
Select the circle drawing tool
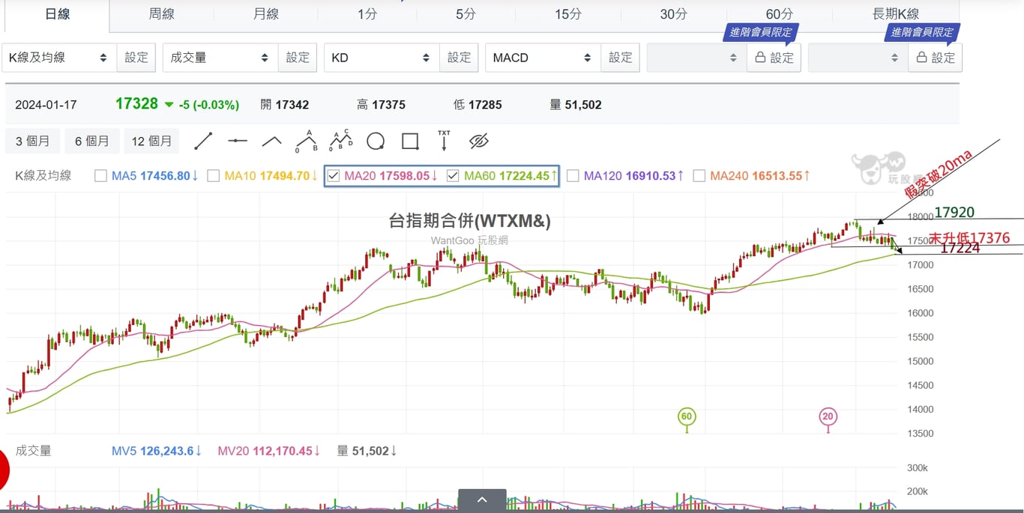[x=376, y=141]
